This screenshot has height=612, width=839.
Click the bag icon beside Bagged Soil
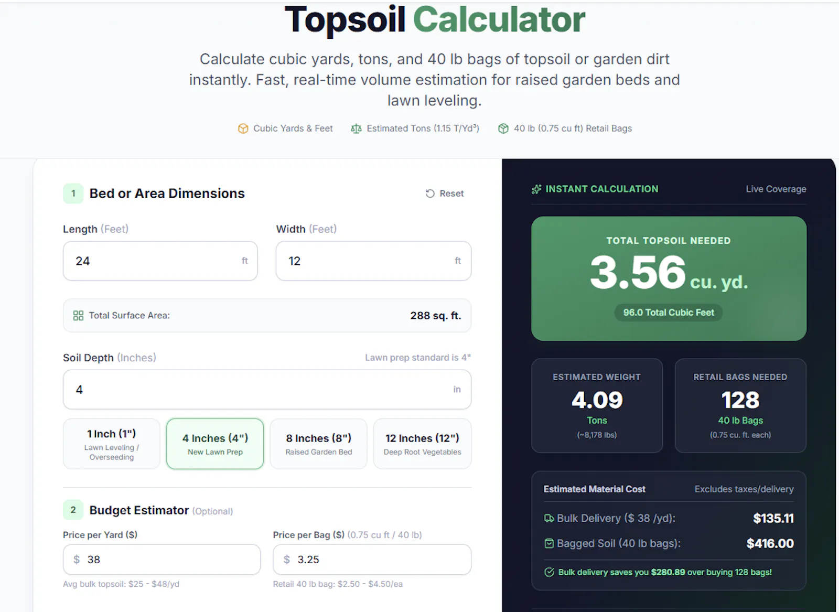click(549, 543)
